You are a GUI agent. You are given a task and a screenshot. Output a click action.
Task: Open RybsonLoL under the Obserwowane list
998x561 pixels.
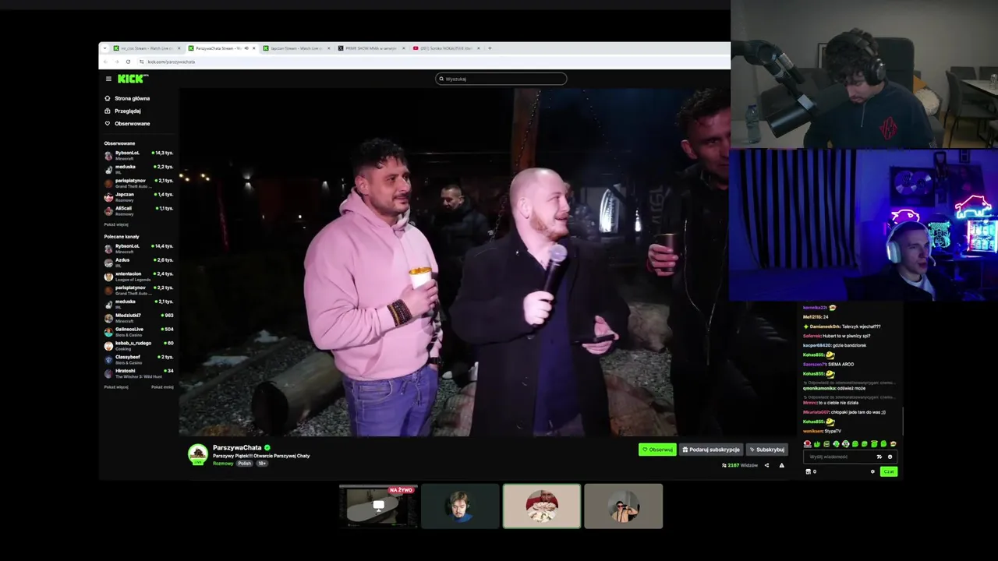coord(139,154)
